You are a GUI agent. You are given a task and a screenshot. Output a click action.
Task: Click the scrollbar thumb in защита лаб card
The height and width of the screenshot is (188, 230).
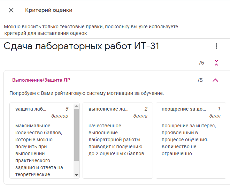[76, 135]
